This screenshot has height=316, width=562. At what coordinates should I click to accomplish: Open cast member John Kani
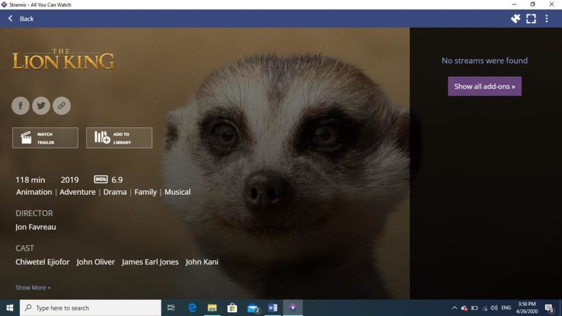click(202, 262)
